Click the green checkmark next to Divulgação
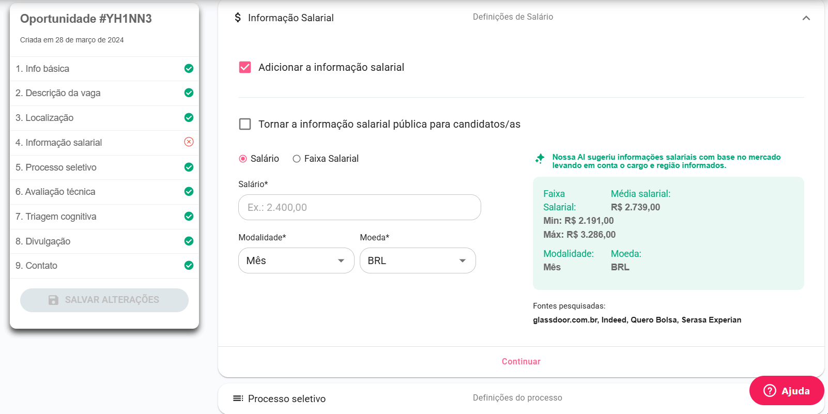 [189, 241]
